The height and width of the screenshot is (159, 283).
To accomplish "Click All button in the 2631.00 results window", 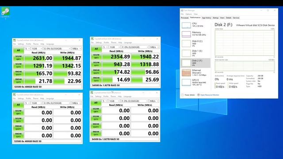I will [19, 50].
